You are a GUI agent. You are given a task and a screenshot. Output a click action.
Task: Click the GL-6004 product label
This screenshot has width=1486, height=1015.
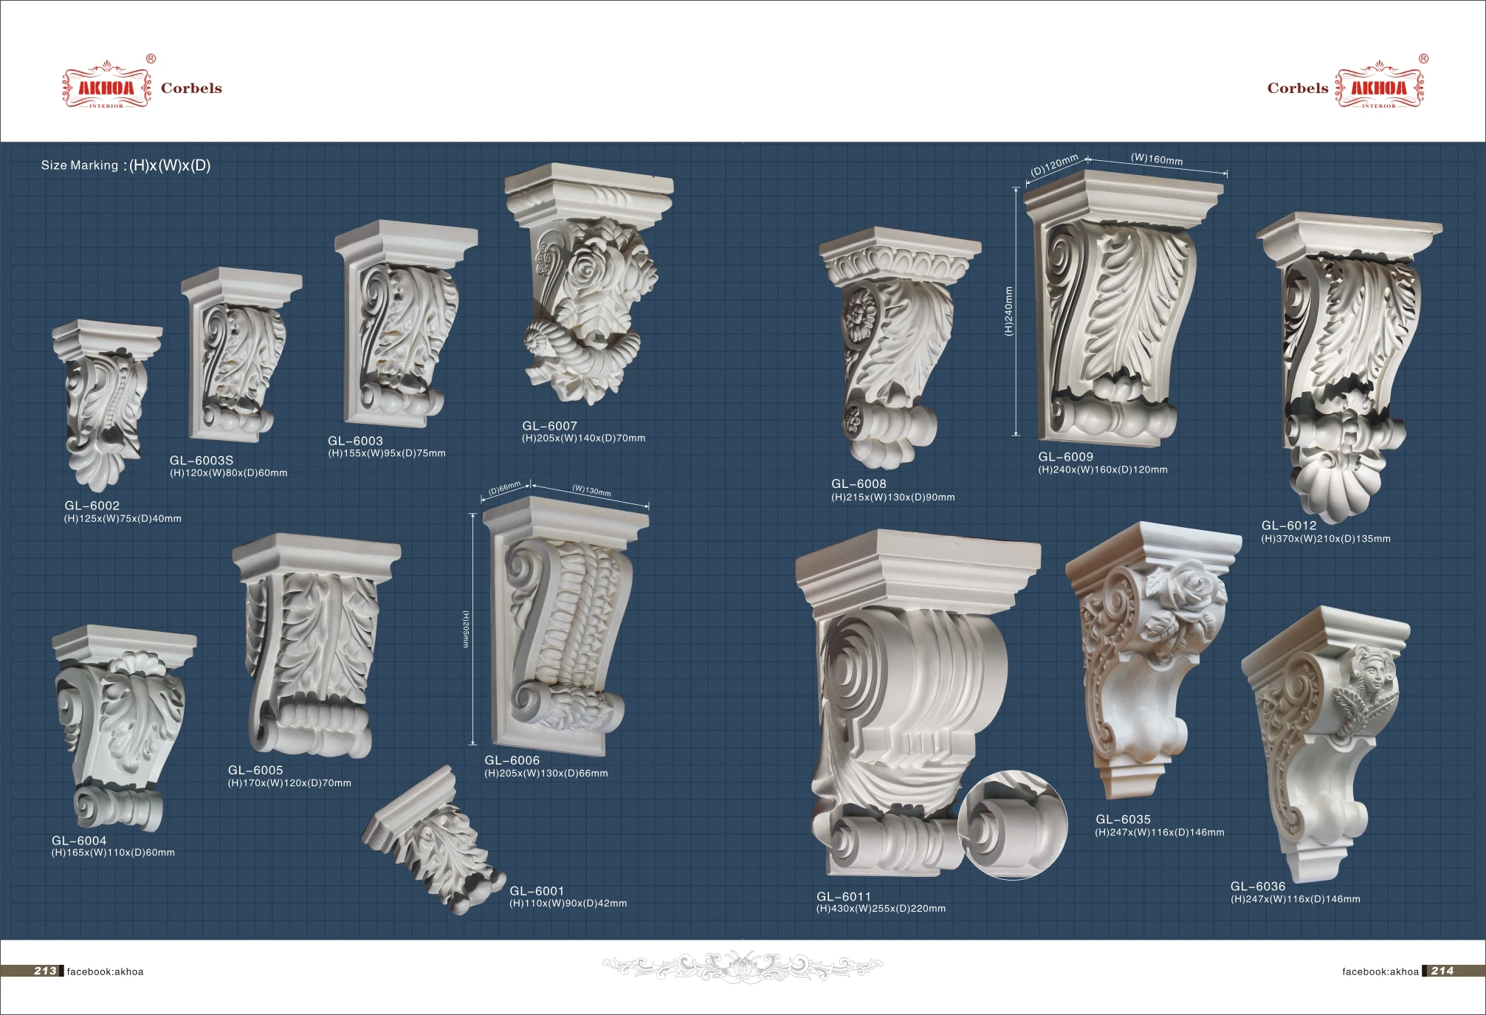(x=79, y=841)
